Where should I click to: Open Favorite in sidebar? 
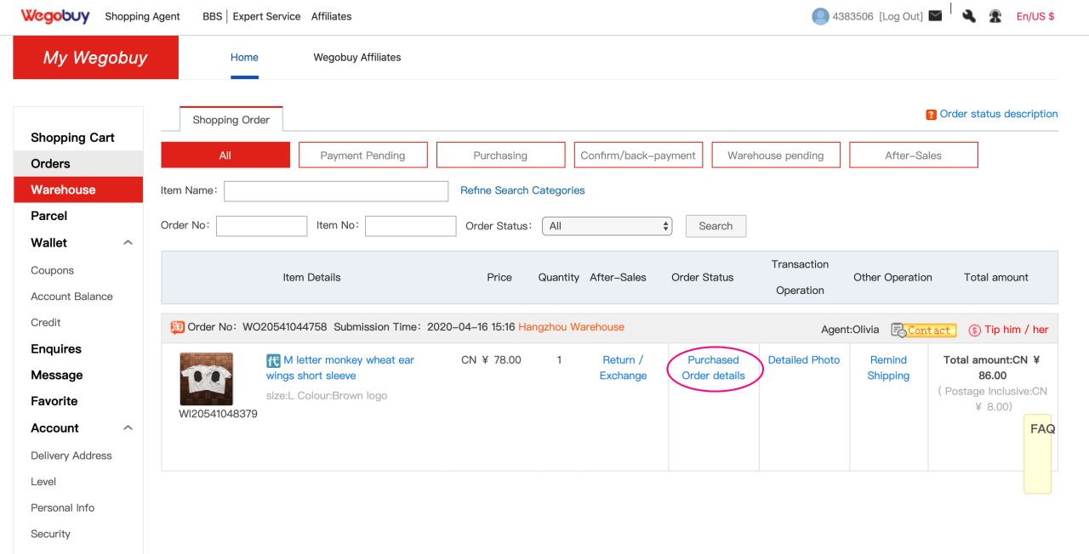[x=54, y=401]
